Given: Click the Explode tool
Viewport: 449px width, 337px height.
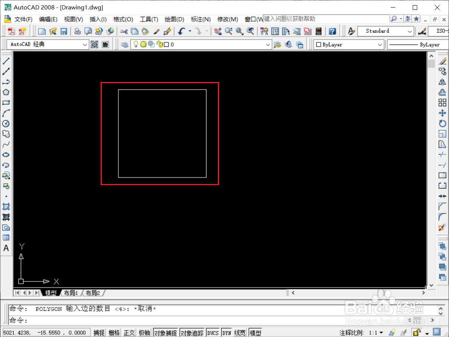Looking at the screenshot, I should (x=443, y=228).
